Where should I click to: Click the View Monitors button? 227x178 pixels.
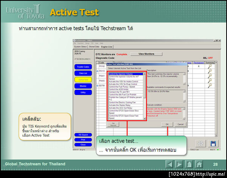coord(146,54)
